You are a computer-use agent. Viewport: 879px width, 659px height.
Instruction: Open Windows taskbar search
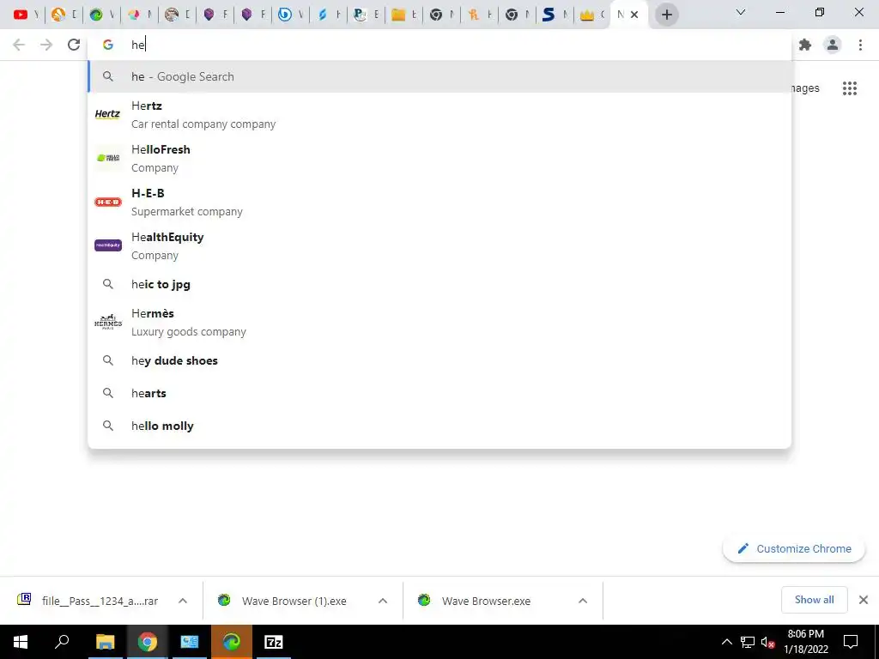pos(62,642)
